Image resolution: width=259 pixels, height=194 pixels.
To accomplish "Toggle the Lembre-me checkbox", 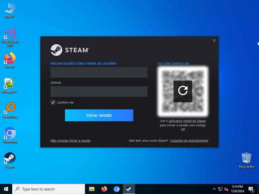I will (53, 103).
